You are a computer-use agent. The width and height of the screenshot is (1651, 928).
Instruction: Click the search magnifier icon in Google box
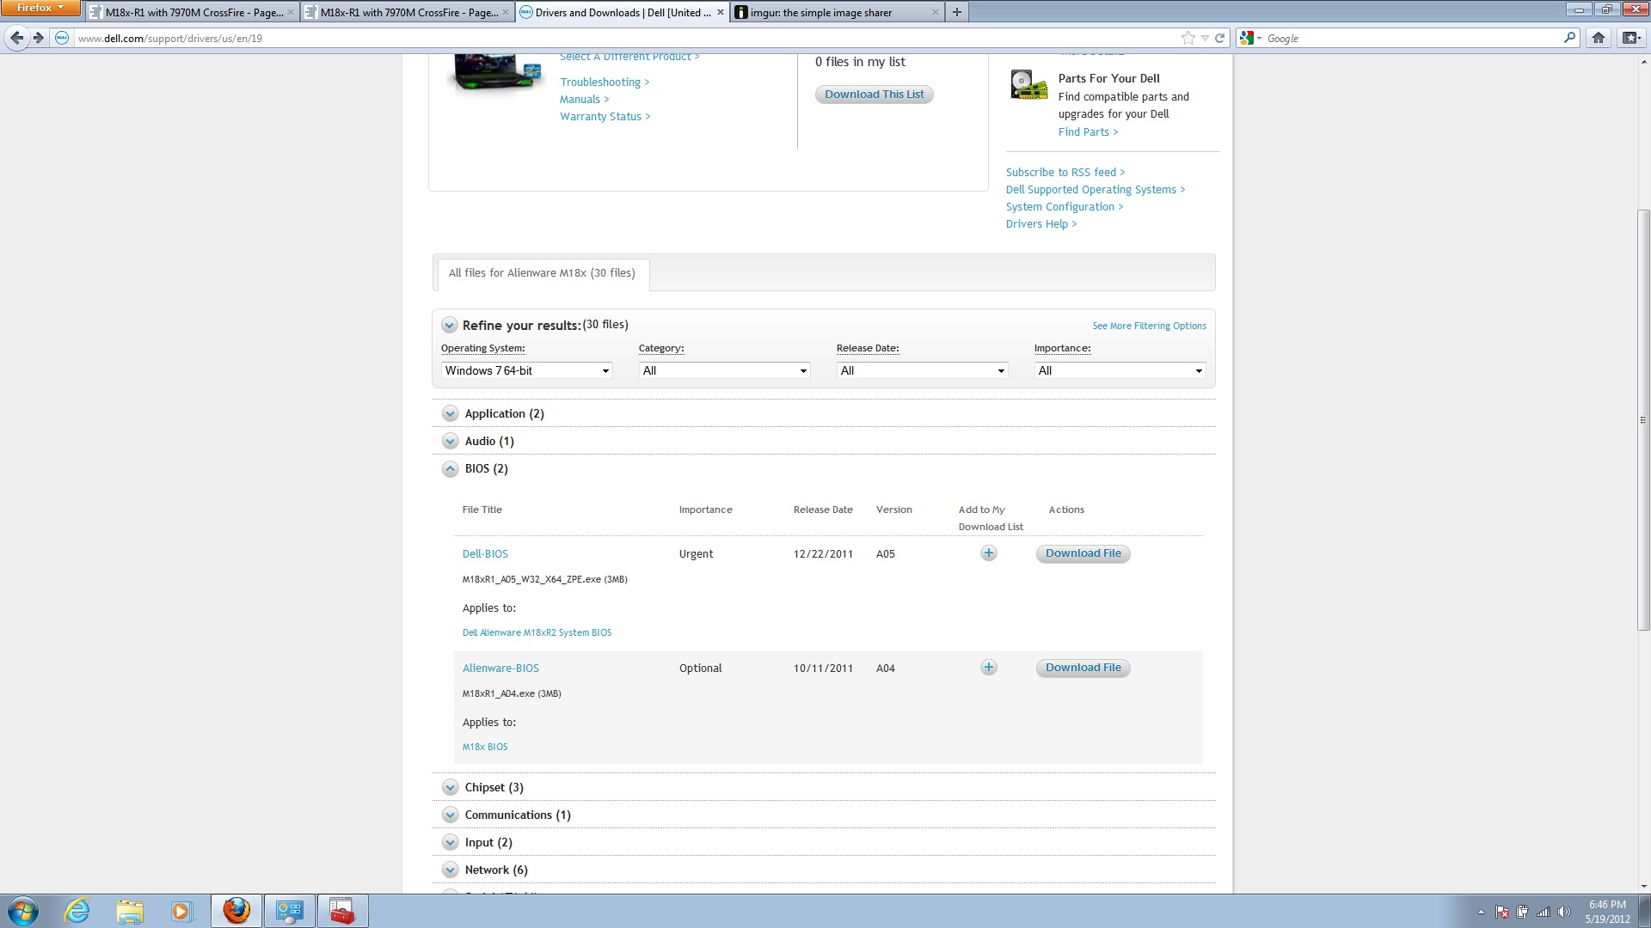pyautogui.click(x=1569, y=38)
